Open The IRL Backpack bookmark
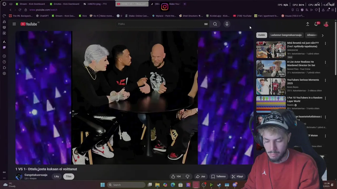 point(21,16)
